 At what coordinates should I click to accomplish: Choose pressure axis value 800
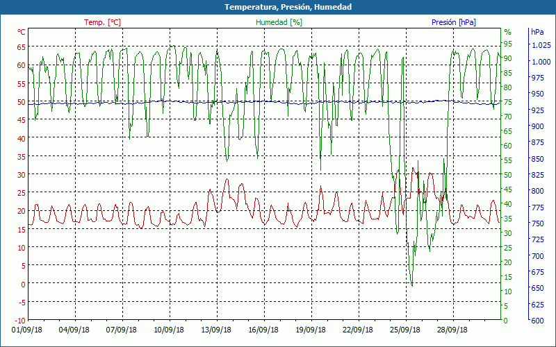tap(538, 191)
